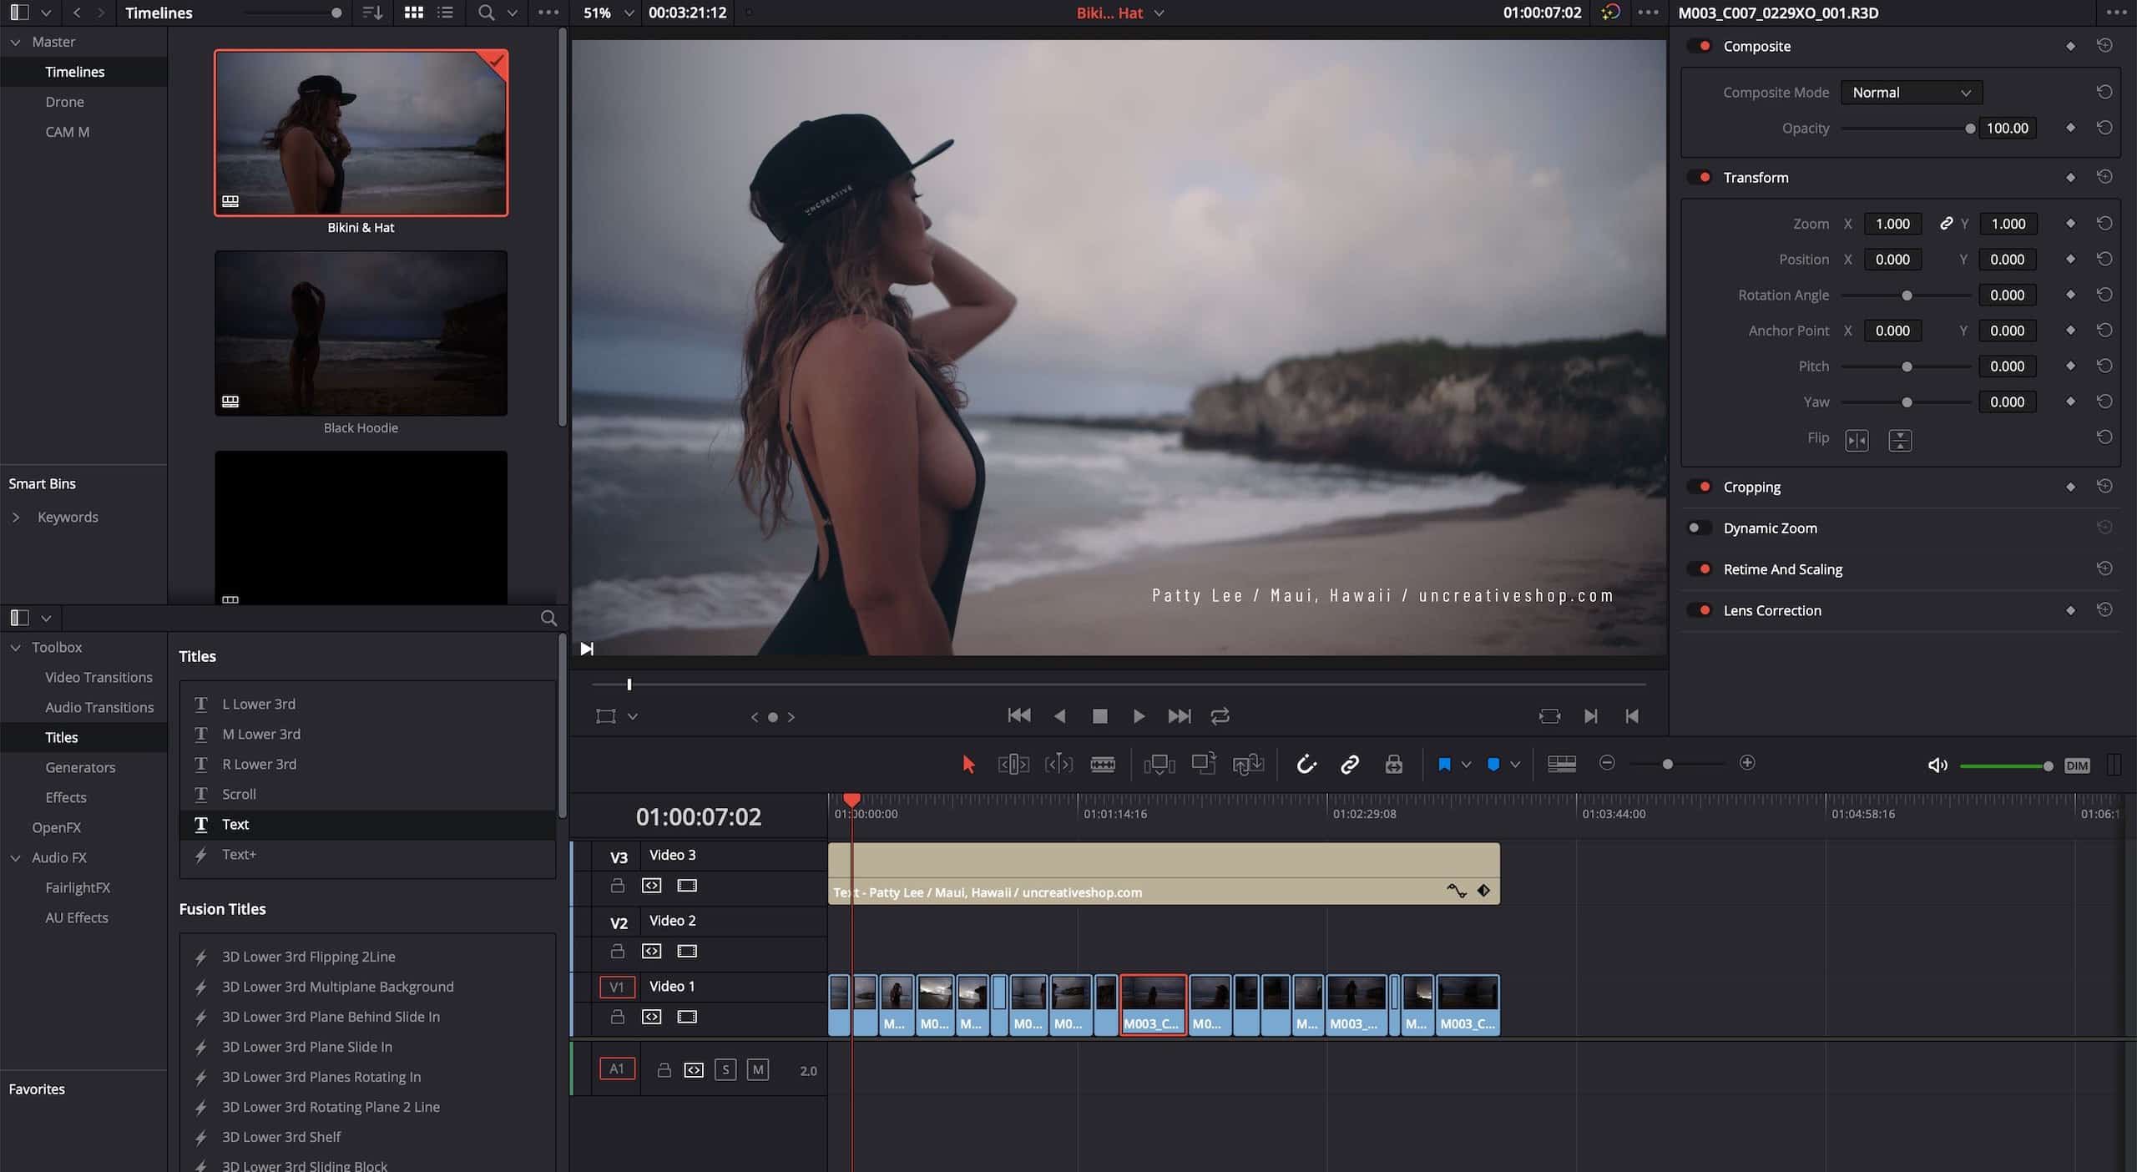Select the Dynamic Trim Mode tool

tap(1058, 764)
